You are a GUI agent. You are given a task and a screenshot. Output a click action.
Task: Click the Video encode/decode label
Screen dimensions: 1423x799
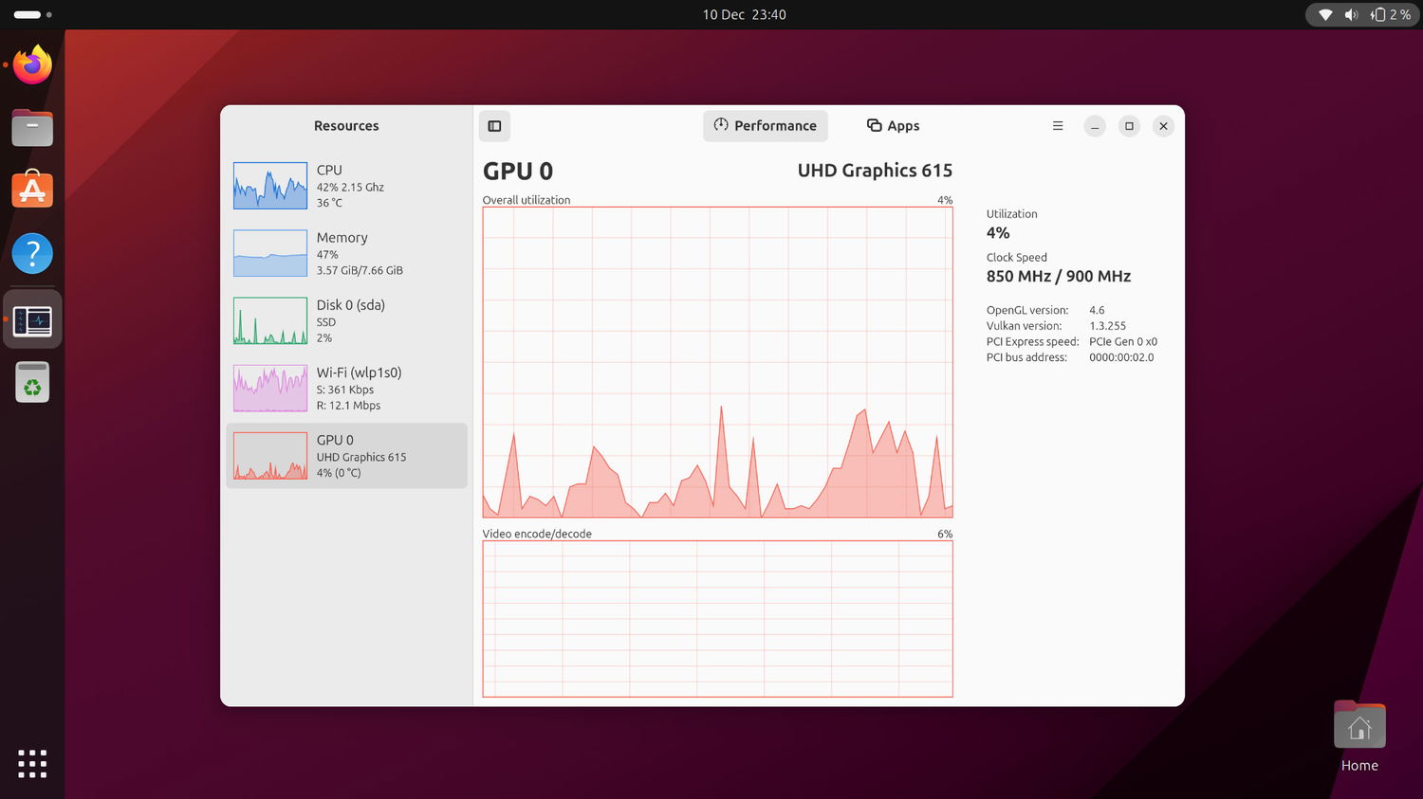(537, 534)
